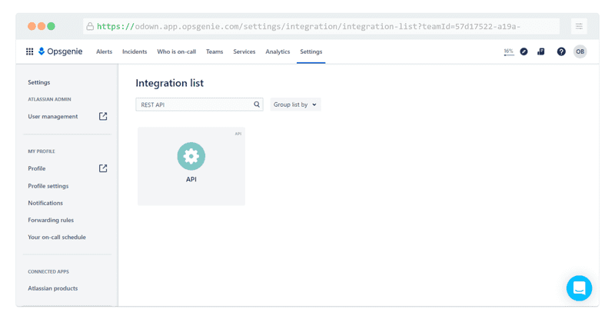Image resolution: width=615 pixels, height=319 pixels.
Task: Open Notifications settings link
Action: [45, 203]
